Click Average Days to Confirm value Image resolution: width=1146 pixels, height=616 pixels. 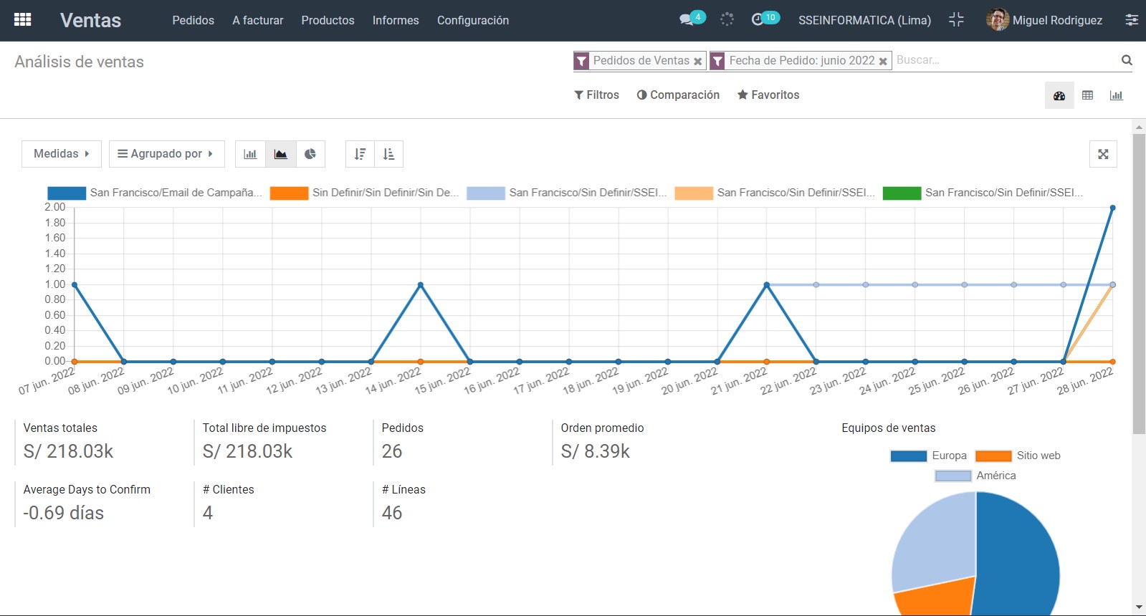[x=63, y=513]
